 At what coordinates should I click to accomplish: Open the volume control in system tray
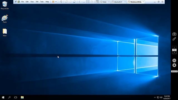(x=161, y=97)
